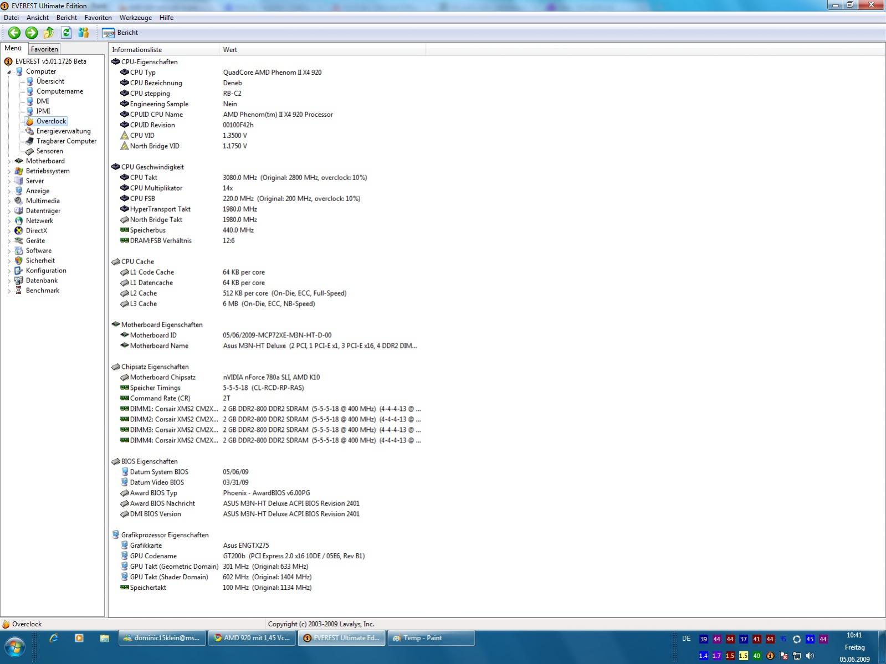Select EVEREST v5.01.1726 Beta root item

coord(50,61)
